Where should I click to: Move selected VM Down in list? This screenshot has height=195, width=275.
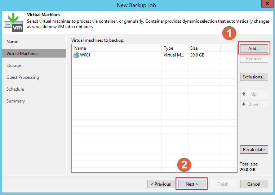pyautogui.click(x=254, y=104)
